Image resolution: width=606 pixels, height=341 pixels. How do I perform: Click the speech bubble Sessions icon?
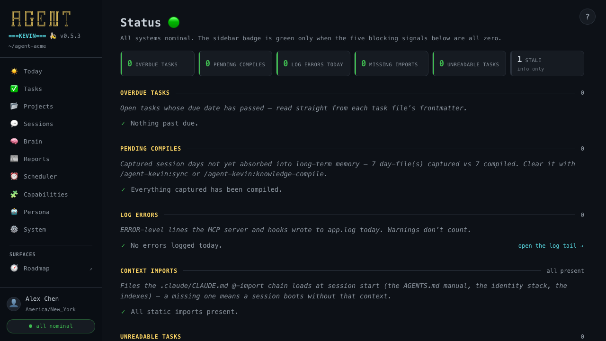pos(14,124)
